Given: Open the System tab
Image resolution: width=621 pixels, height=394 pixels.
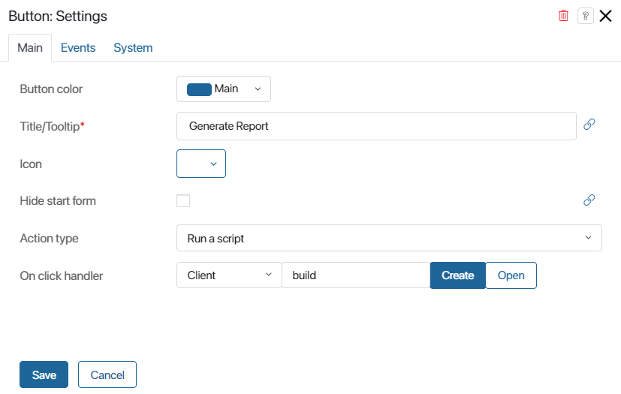Looking at the screenshot, I should [133, 47].
